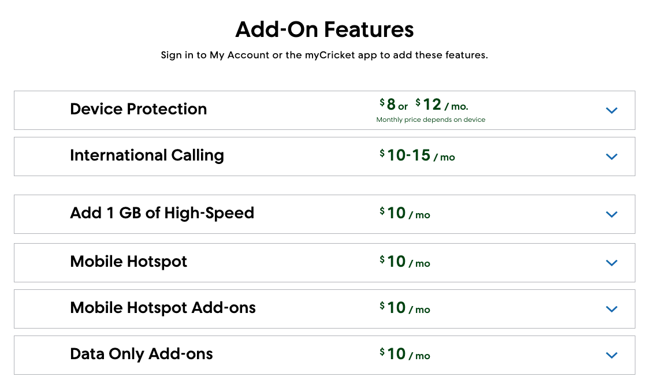Select the International Calling heading
This screenshot has height=384, width=651.
click(147, 155)
